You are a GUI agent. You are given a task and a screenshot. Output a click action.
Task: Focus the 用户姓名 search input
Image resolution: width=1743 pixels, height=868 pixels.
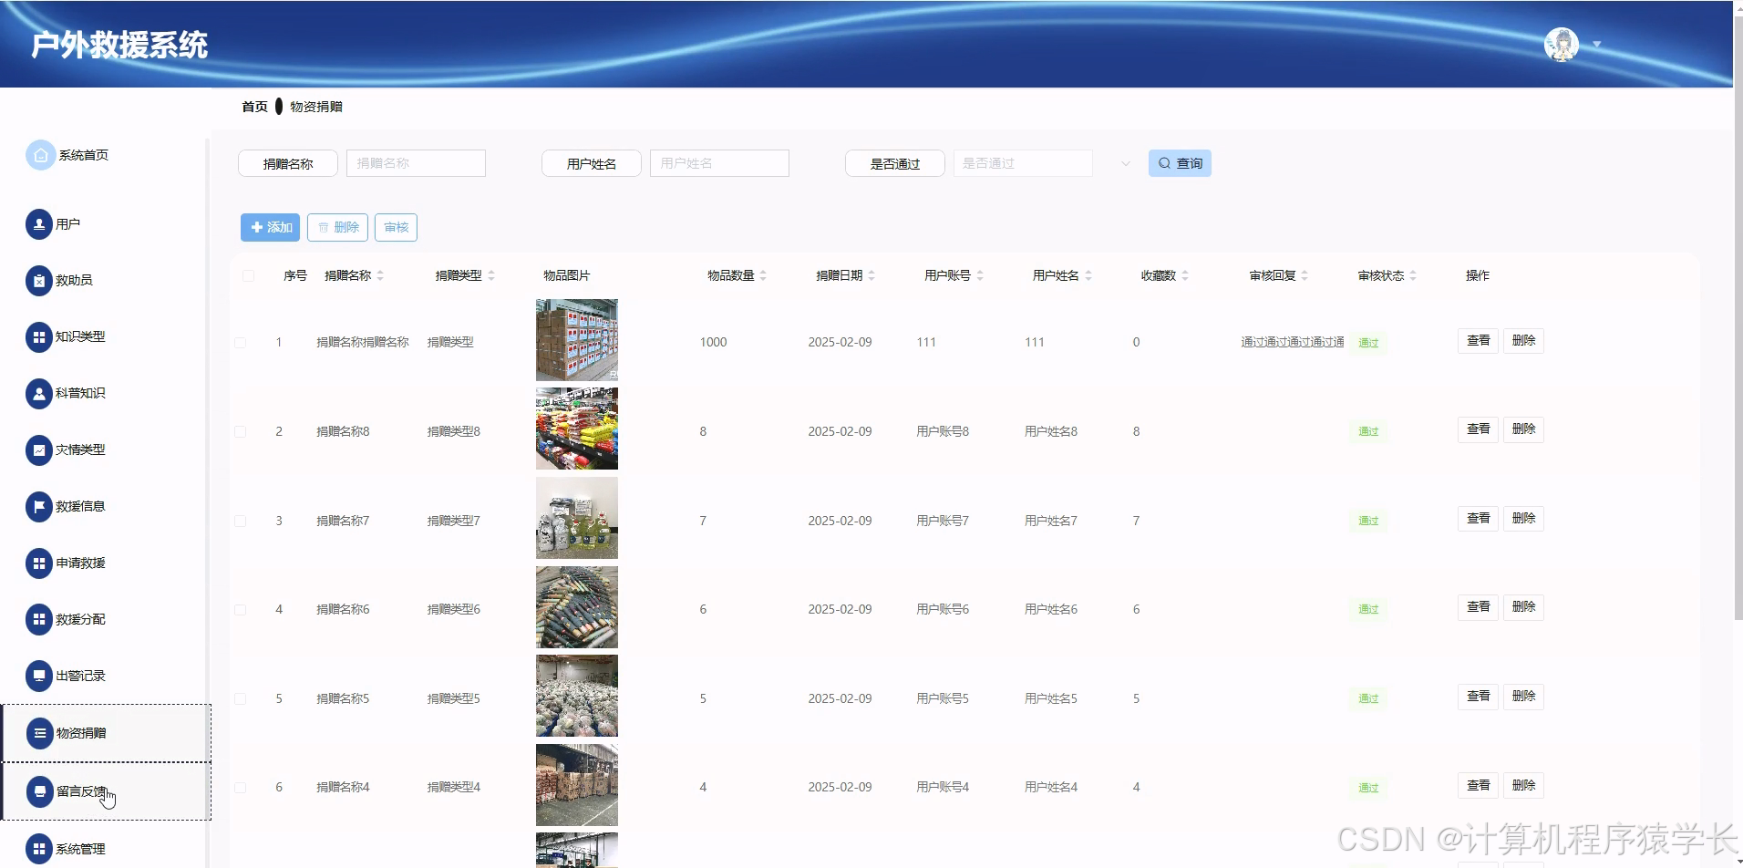pos(719,163)
